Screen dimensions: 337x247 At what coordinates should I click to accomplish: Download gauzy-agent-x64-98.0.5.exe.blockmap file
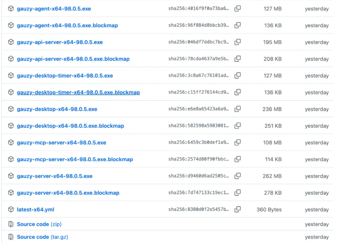click(x=67, y=25)
